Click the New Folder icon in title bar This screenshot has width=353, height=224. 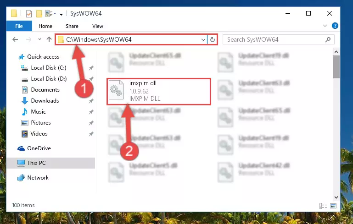coord(39,14)
